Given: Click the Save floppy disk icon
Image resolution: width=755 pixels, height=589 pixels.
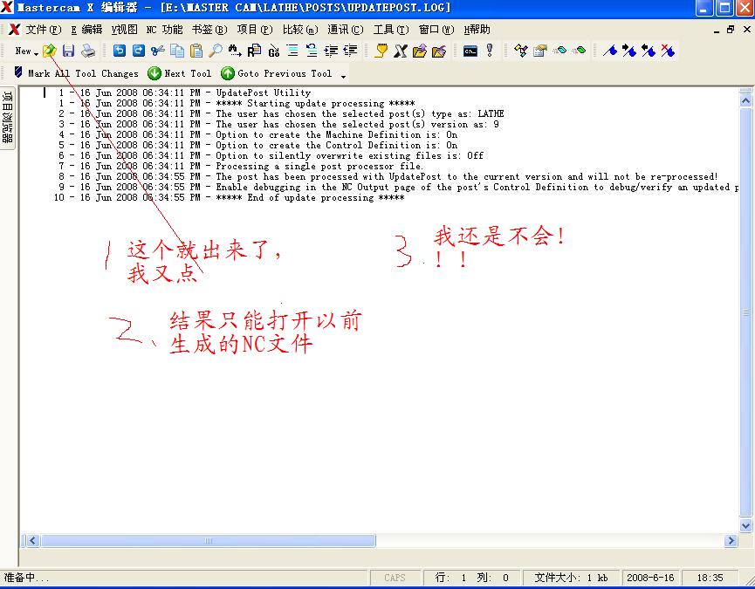Looking at the screenshot, I should [x=68, y=51].
